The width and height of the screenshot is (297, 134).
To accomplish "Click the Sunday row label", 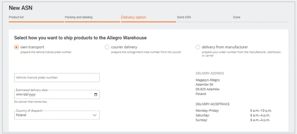I will click(x=201, y=120).
